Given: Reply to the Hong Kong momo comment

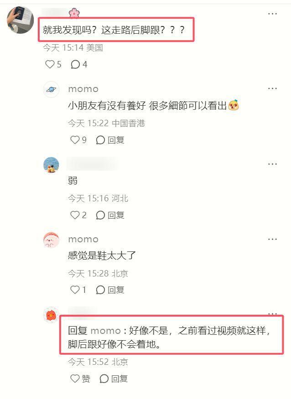Looking at the screenshot, I should click(x=110, y=140).
